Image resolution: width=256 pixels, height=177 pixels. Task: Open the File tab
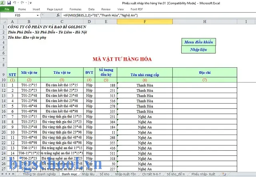7,9
